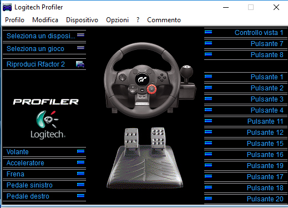This screenshot has height=208, width=288.
Task: Open the blue lines icon beside Pulsante 8
Action: click(208, 54)
